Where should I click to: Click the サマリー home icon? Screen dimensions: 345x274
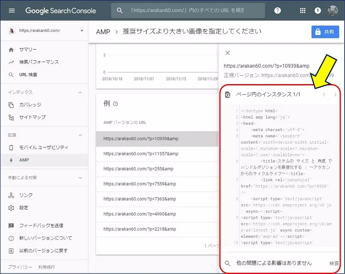[11, 50]
